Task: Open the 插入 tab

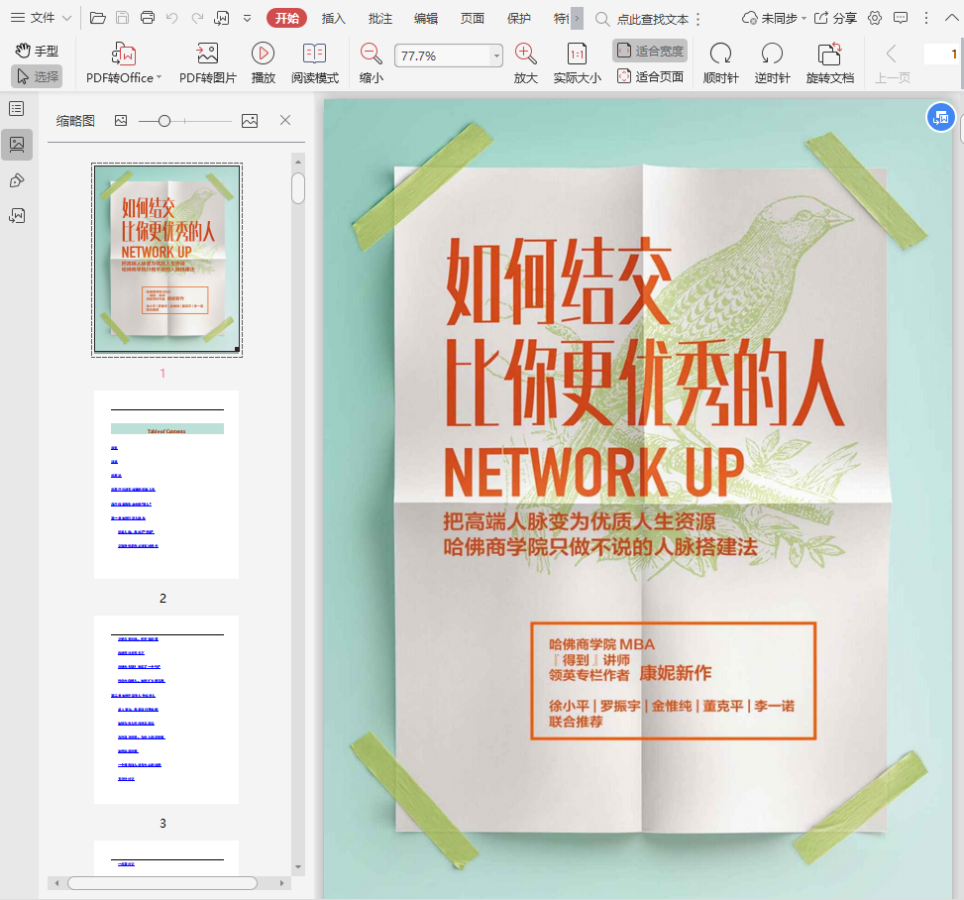Action: pos(334,18)
